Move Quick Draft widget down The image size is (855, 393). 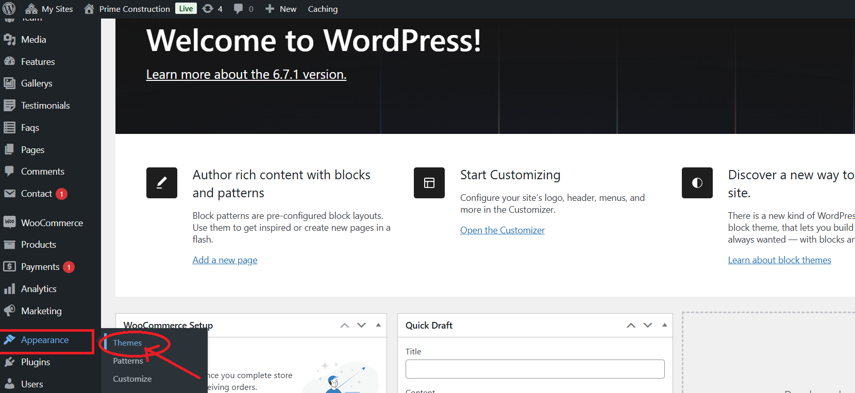pyautogui.click(x=648, y=326)
